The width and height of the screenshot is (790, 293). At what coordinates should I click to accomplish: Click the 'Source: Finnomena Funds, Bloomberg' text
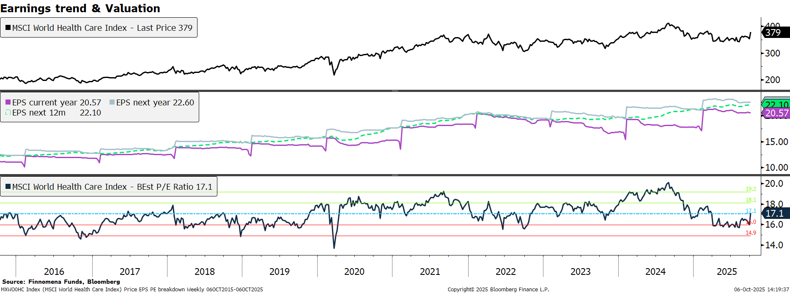(x=61, y=282)
